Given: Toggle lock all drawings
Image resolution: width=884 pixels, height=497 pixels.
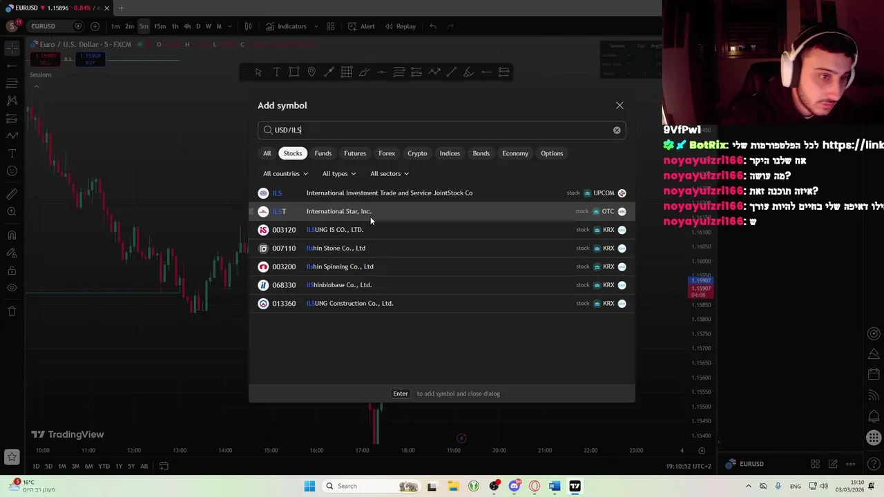Looking at the screenshot, I should pyautogui.click(x=12, y=271).
